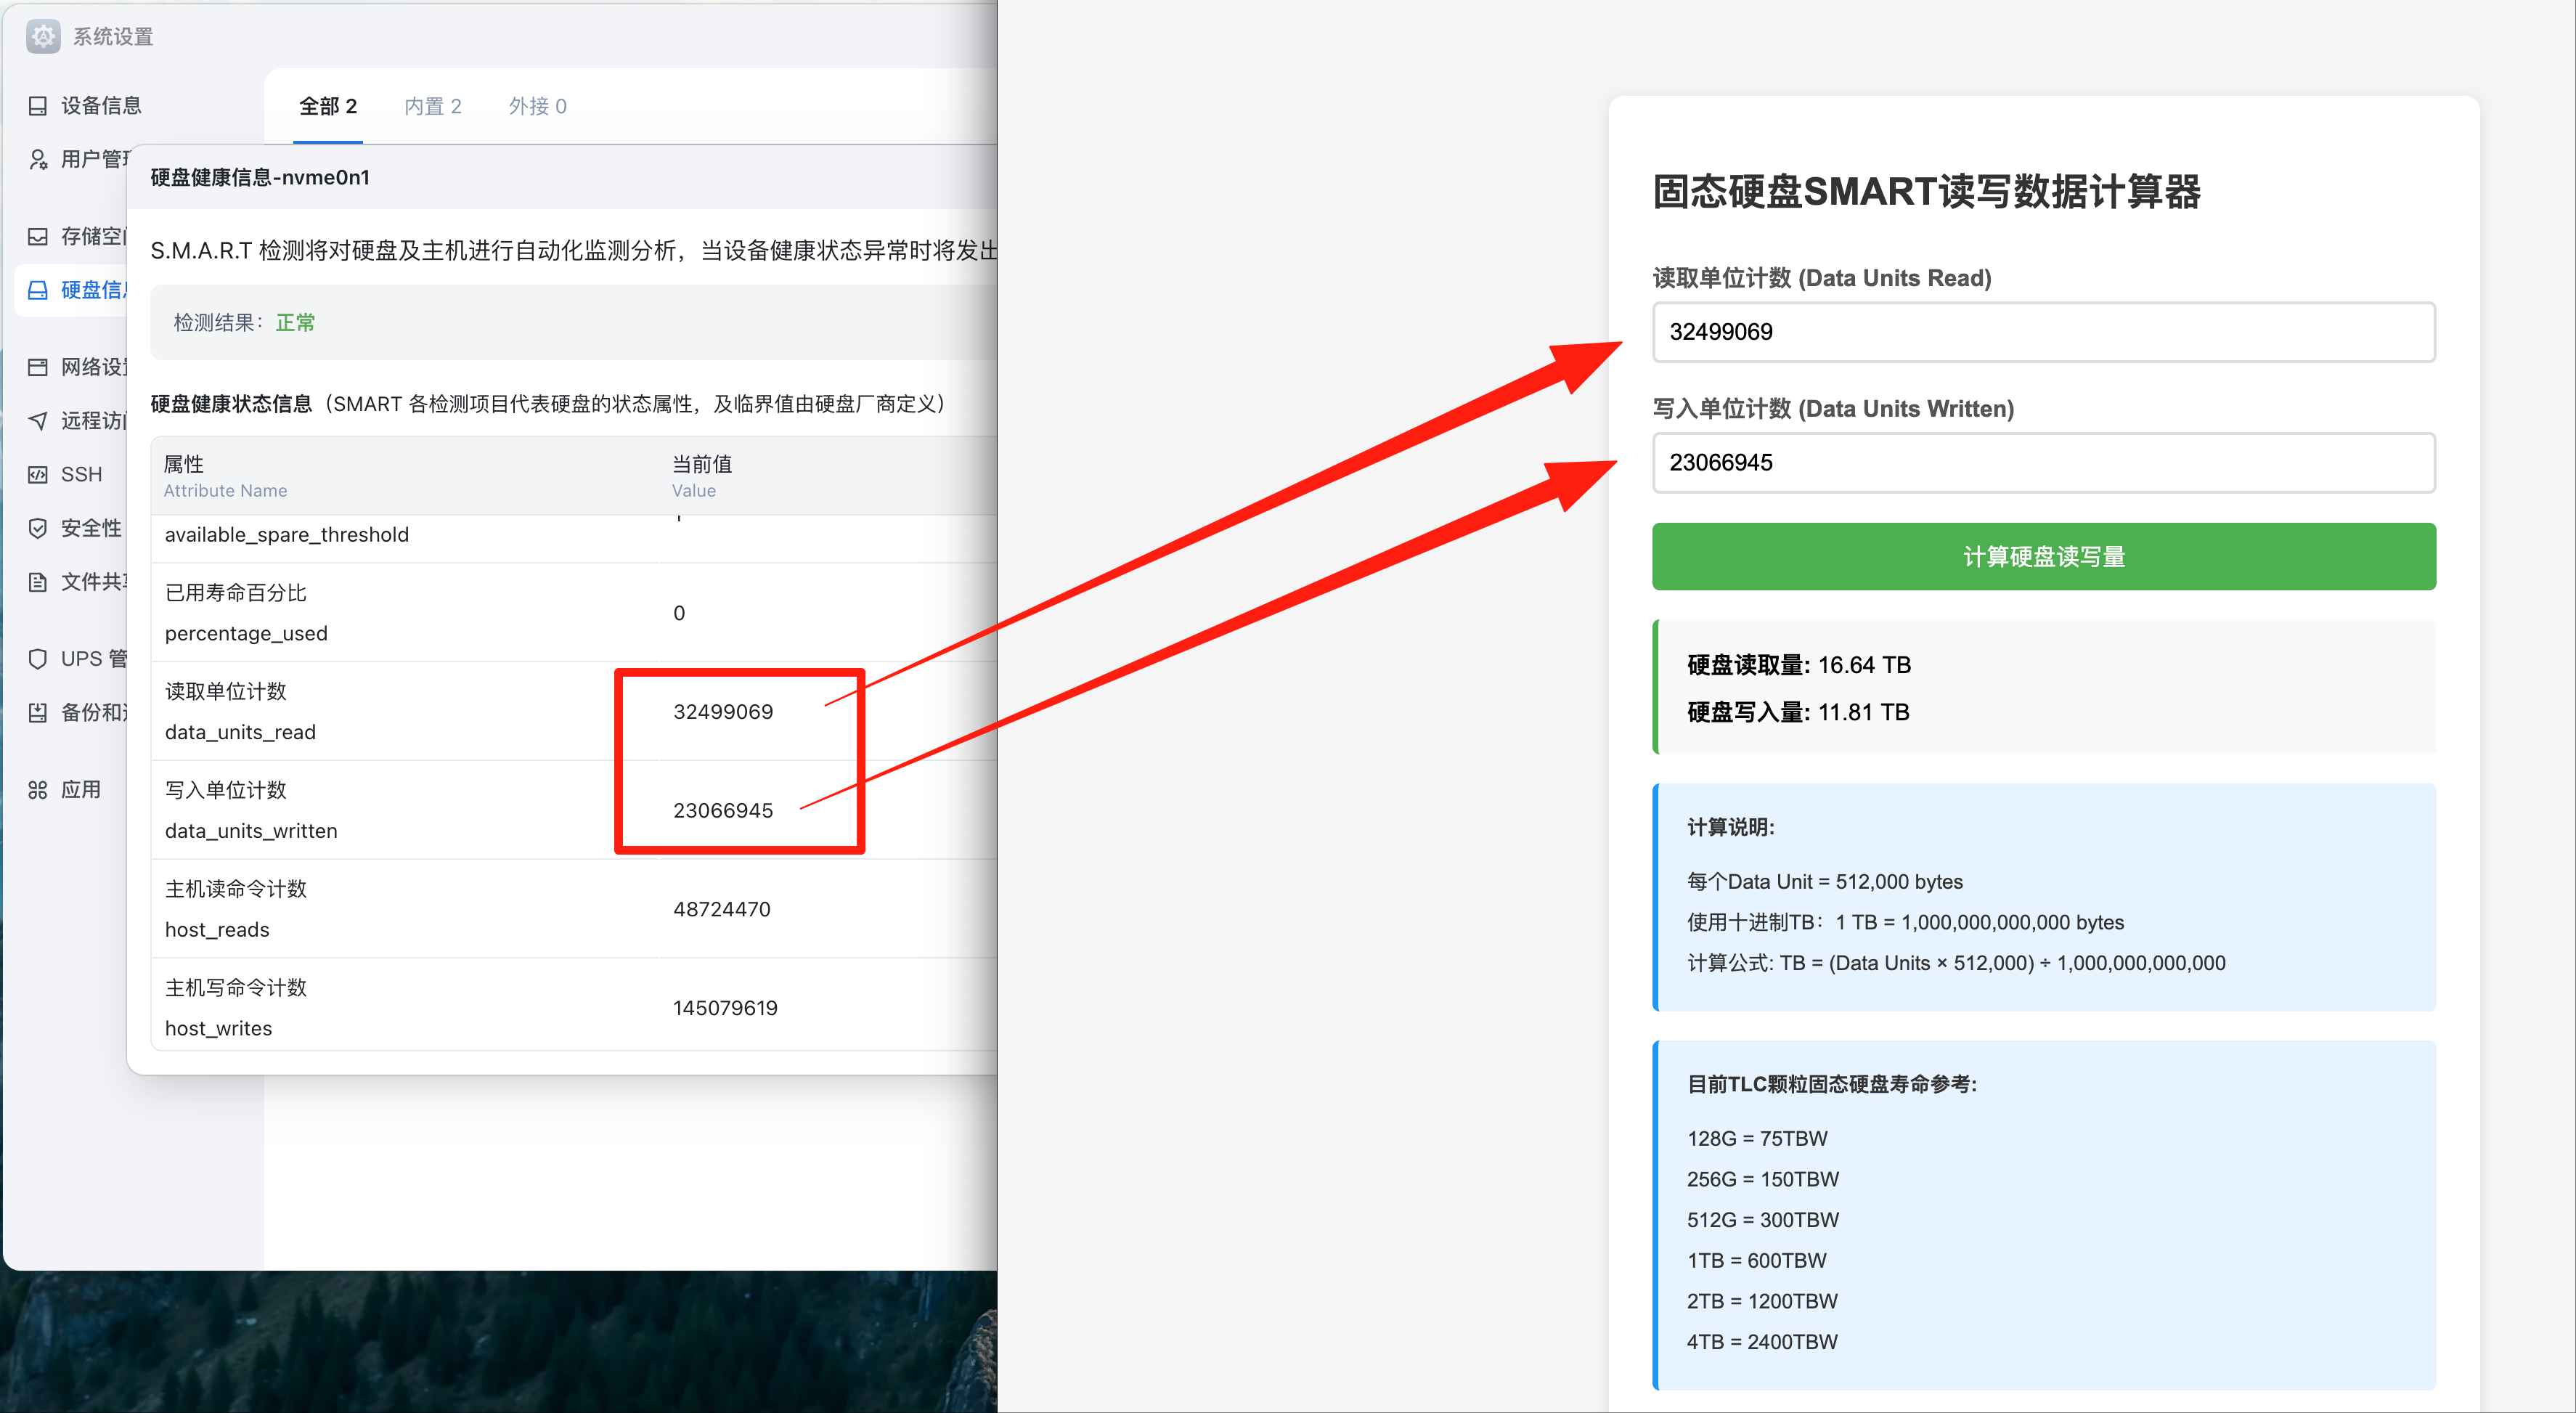Viewport: 2576px width, 1413px height.
Task: Click the applications grid sidebar icon
Action: (x=38, y=790)
